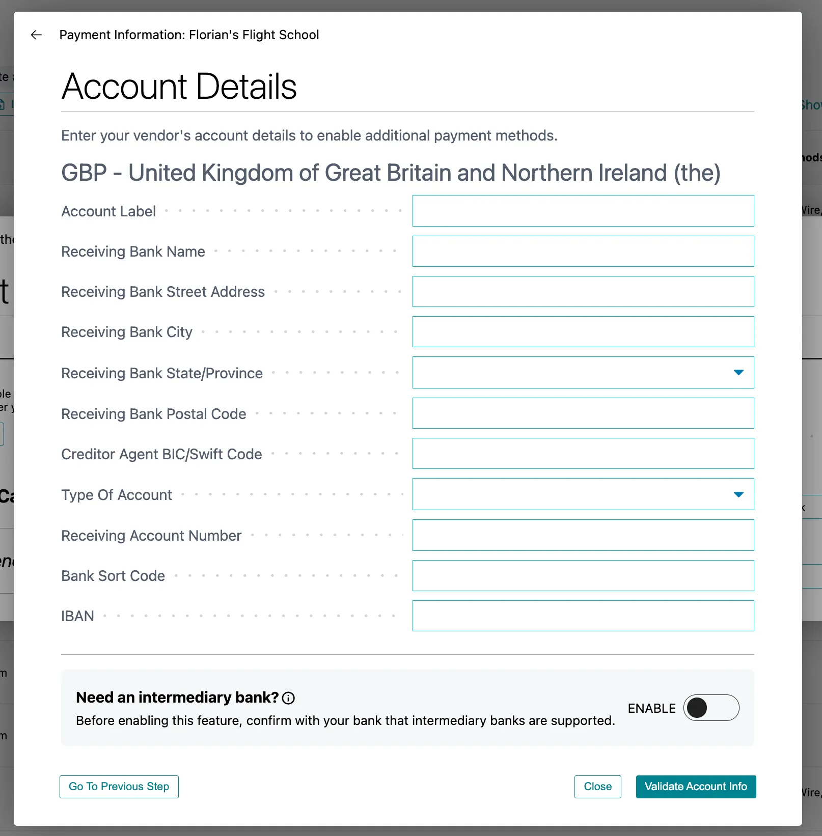Select the Receiving Bank Name field
Image resolution: width=822 pixels, height=836 pixels.
click(x=583, y=251)
